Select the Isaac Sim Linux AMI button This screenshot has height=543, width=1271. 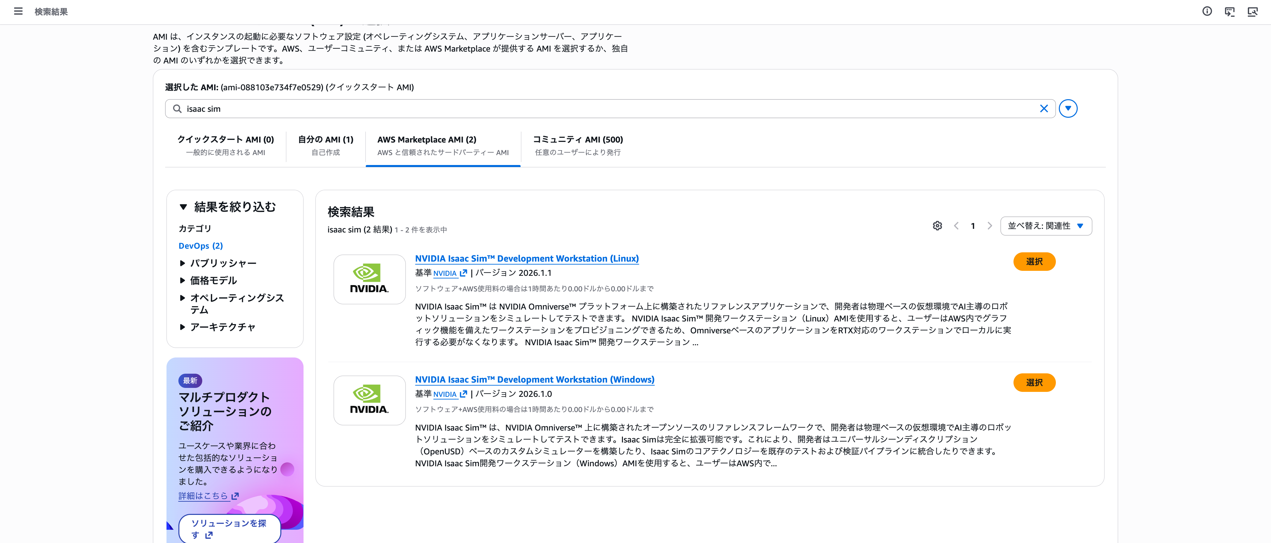click(1034, 262)
